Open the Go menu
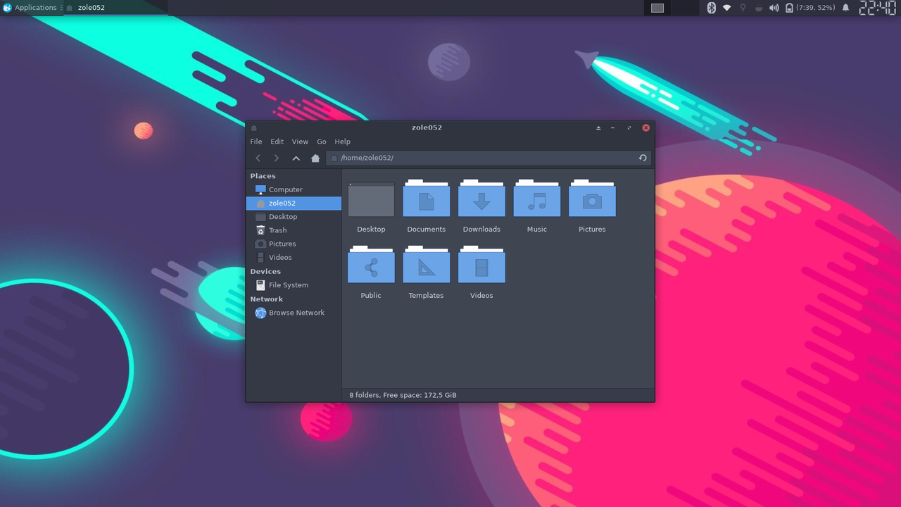 (x=322, y=142)
